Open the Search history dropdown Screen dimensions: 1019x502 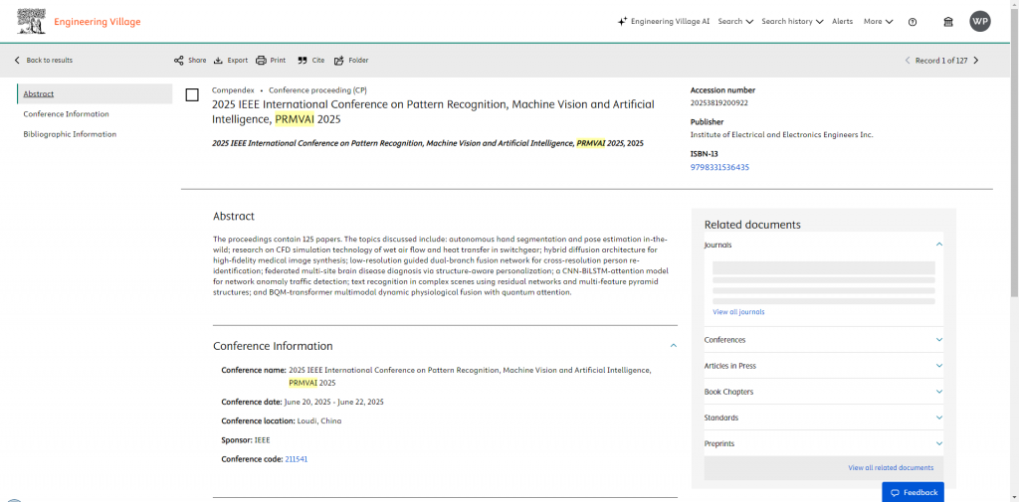792,22
